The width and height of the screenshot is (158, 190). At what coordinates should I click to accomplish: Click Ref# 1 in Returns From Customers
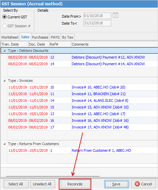click(x=60, y=150)
